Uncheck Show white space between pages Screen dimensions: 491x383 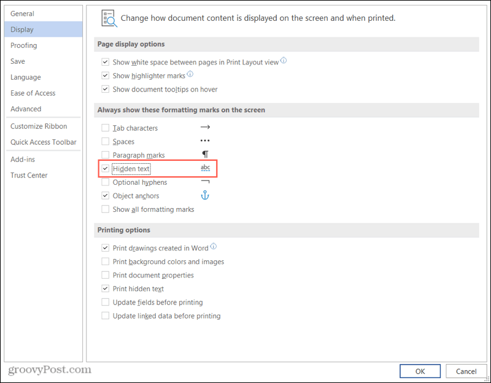pyautogui.click(x=105, y=62)
